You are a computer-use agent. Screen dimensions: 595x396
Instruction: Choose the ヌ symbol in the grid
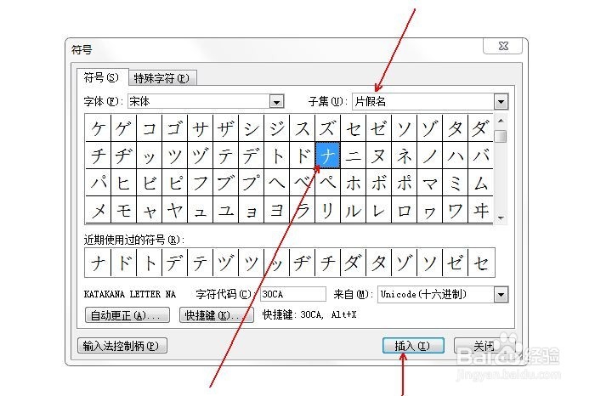(379, 156)
